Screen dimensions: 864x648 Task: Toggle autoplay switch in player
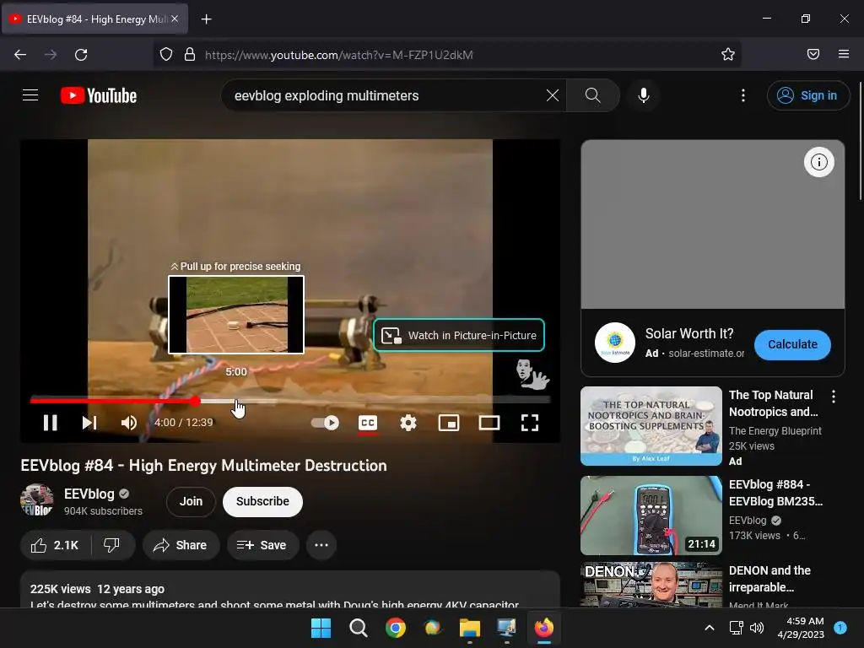pyautogui.click(x=325, y=423)
